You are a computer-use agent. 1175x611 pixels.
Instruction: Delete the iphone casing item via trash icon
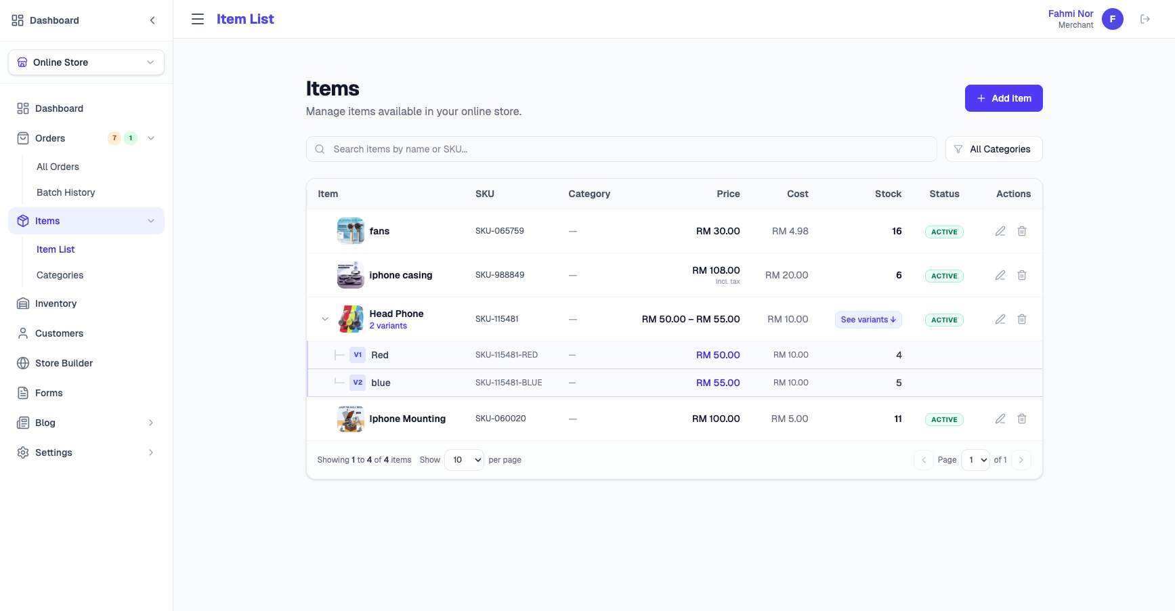pyautogui.click(x=1021, y=275)
